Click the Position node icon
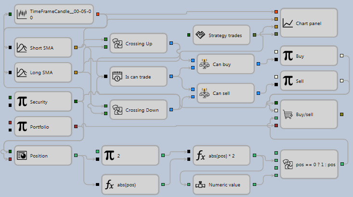353x197 pixels. click(22, 156)
